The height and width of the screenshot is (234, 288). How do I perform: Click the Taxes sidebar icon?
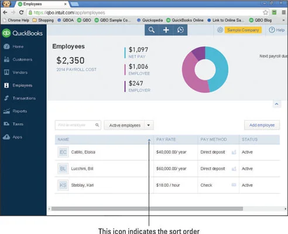click(x=6, y=124)
